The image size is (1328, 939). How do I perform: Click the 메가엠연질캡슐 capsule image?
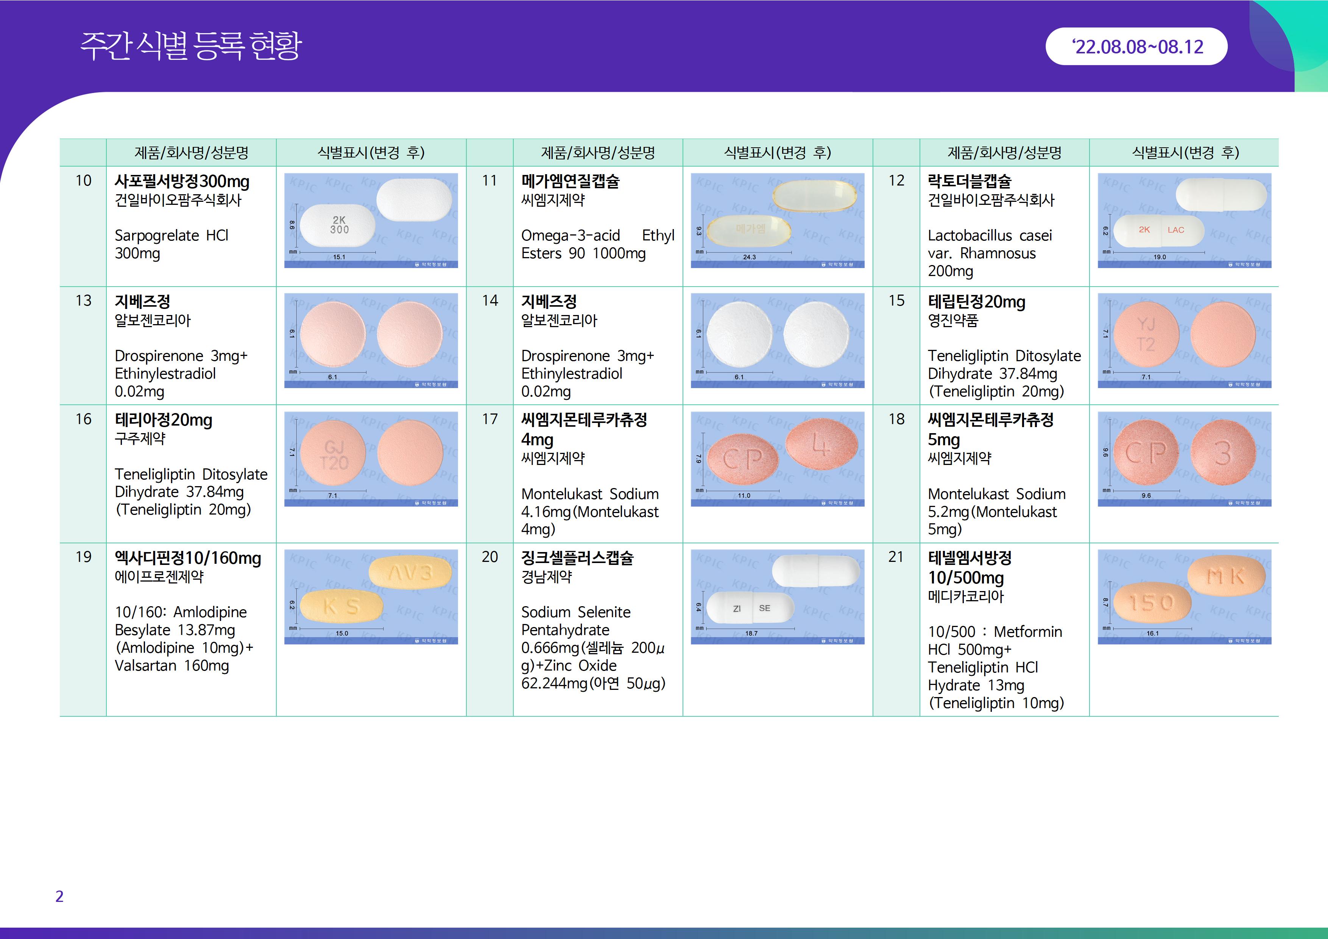click(x=777, y=220)
